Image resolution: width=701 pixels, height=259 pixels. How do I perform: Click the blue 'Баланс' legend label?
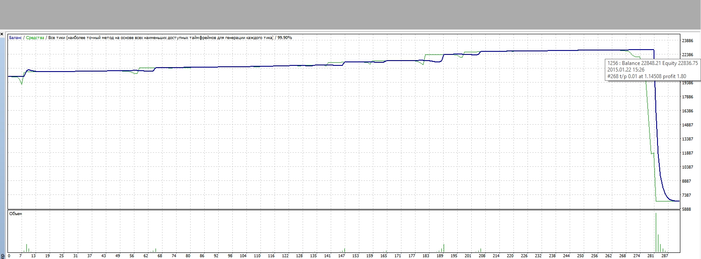15,38
